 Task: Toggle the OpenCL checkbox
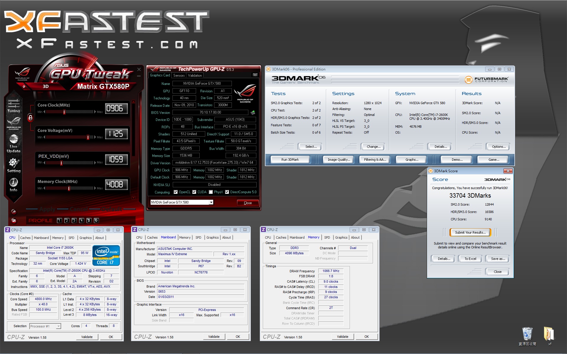(176, 192)
